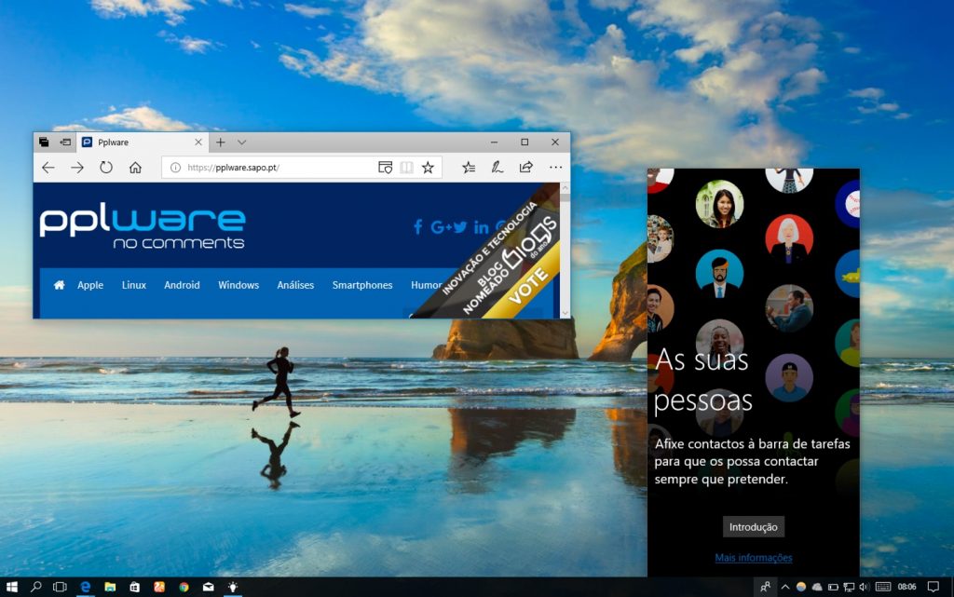This screenshot has height=597, width=954.
Task: Add the current page to favorites
Action: tap(428, 168)
